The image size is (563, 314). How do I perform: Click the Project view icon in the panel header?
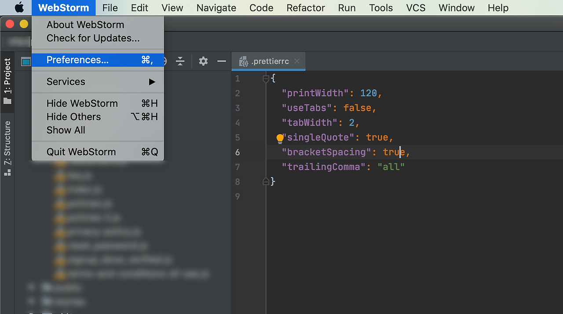click(x=26, y=61)
